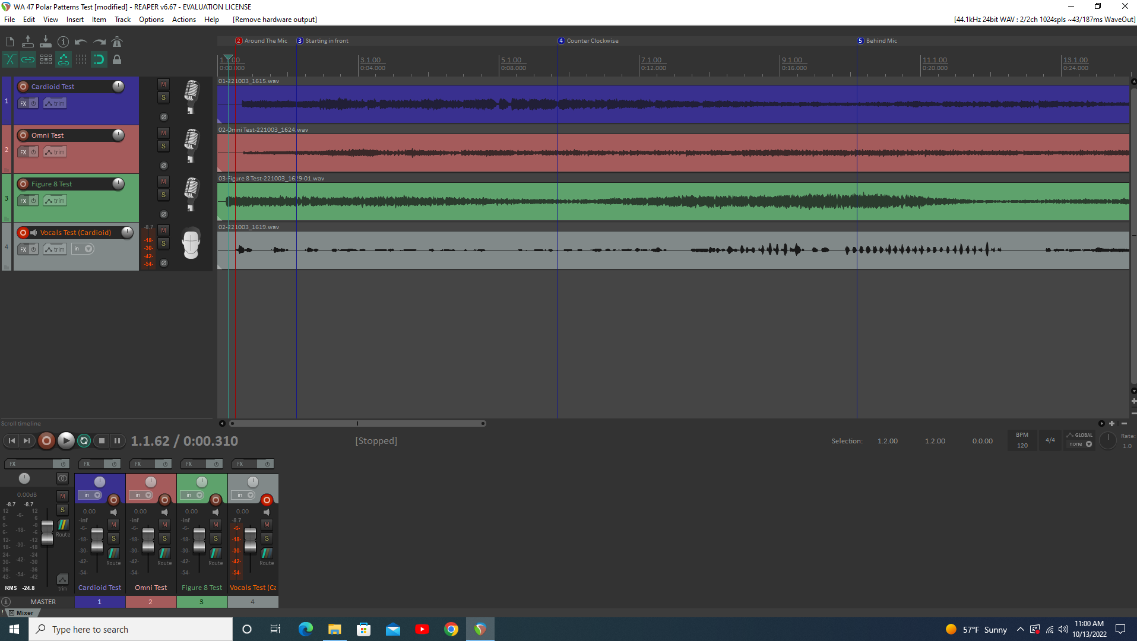The height and width of the screenshot is (641, 1137).
Task: Toggle the locking padlock icon
Action: 117,59
